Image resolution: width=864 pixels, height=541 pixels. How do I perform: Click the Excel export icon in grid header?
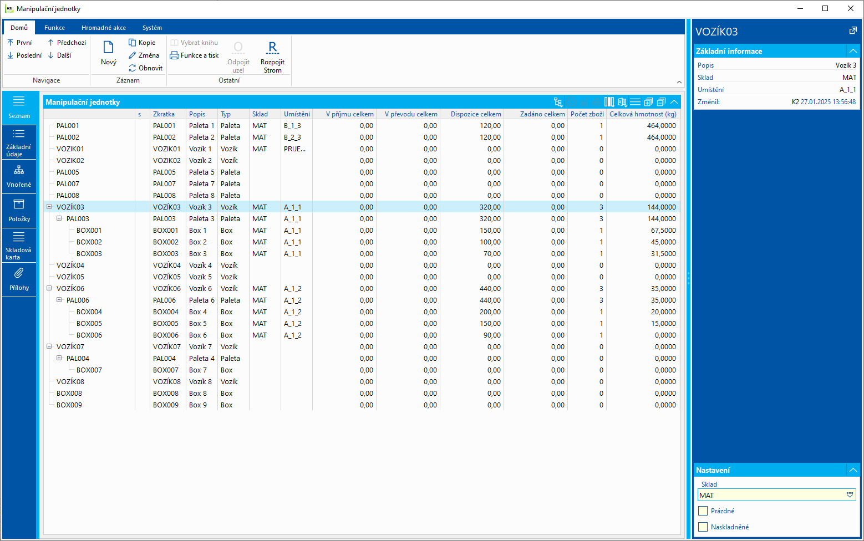[622, 102]
